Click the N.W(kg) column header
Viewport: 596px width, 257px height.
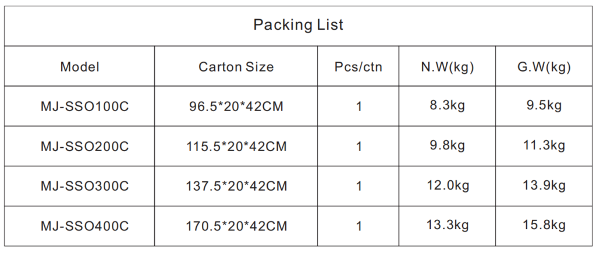(x=448, y=67)
